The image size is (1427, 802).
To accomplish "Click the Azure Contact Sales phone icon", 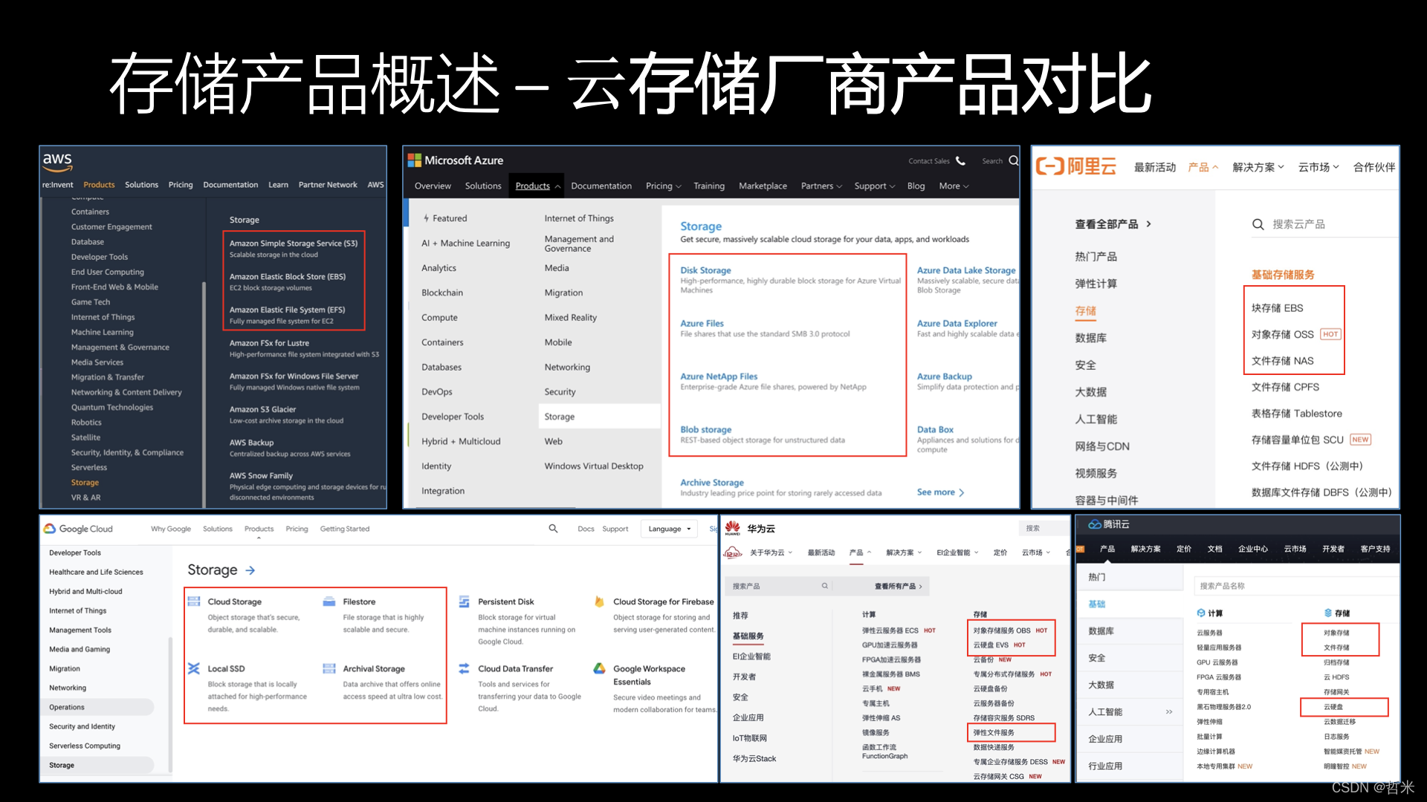I will point(960,161).
